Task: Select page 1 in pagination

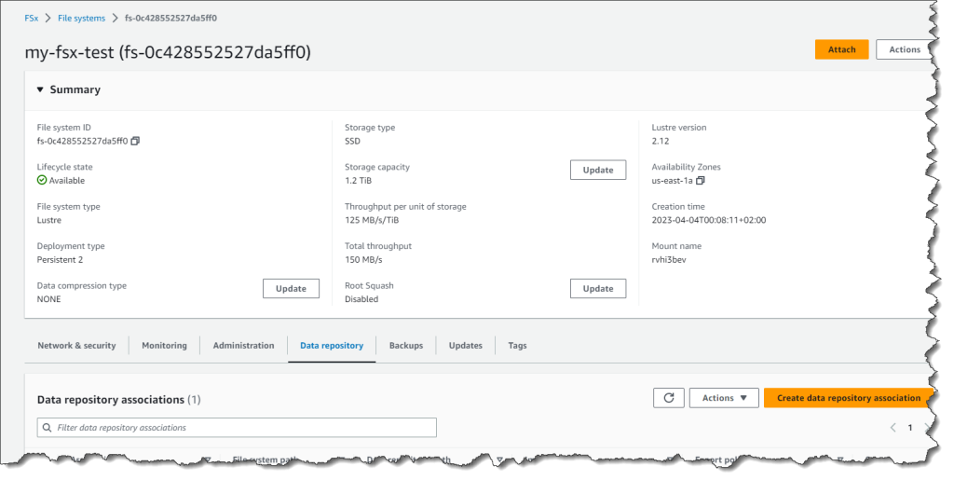Action: (910, 428)
